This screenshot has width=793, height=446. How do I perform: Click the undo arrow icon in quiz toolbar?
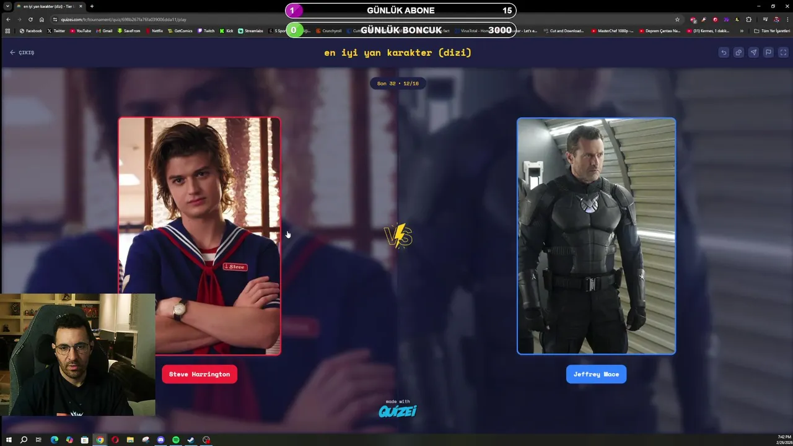click(724, 53)
